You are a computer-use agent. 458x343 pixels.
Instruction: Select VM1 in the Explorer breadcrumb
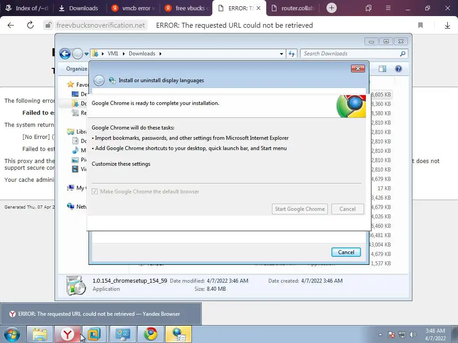pyautogui.click(x=113, y=54)
